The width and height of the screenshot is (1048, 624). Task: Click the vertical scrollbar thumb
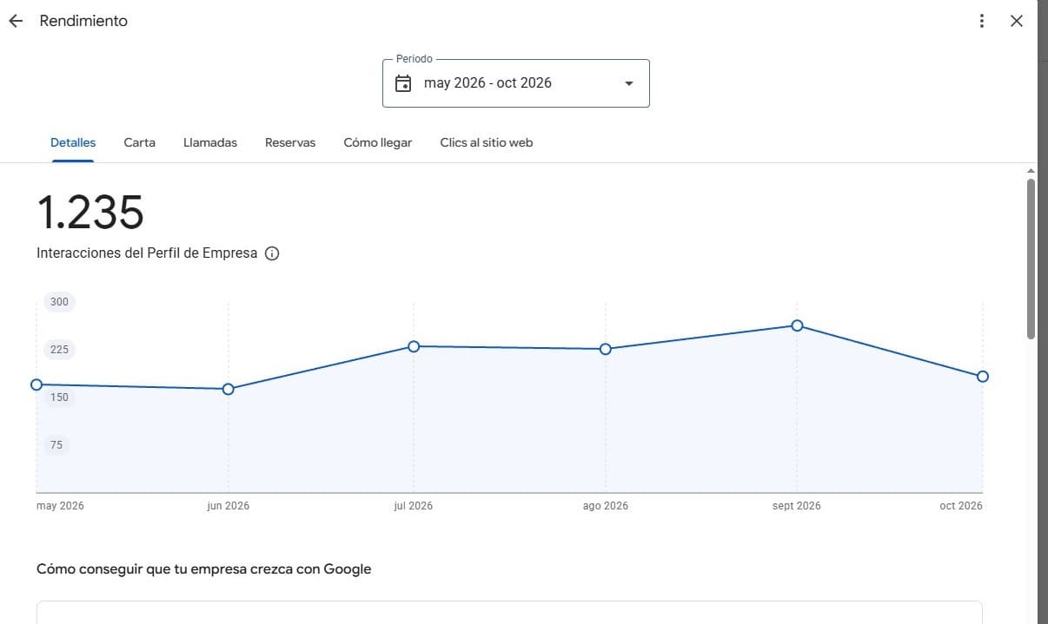1031,259
